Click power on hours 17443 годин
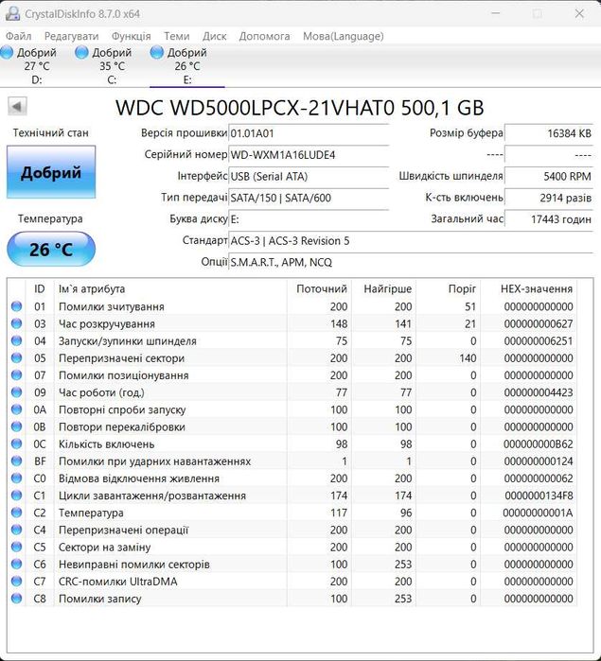Viewport: 601px width, 661px height. pyautogui.click(x=549, y=219)
